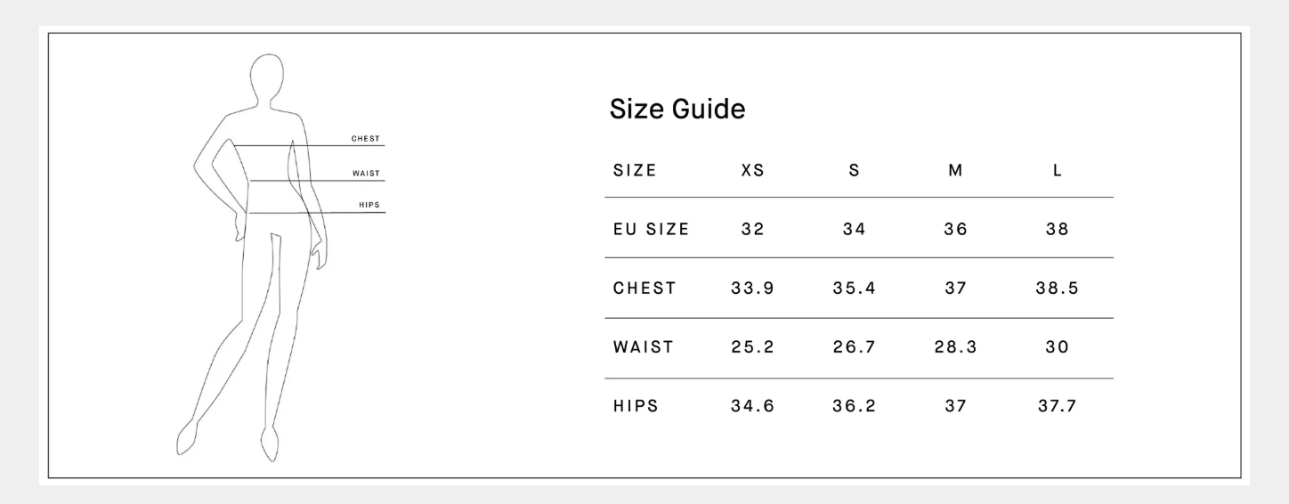This screenshot has height=504, width=1289.
Task: Click the WAIST row label in table
Action: click(643, 347)
